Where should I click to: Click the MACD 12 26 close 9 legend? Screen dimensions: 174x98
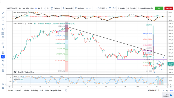pos(20,13)
